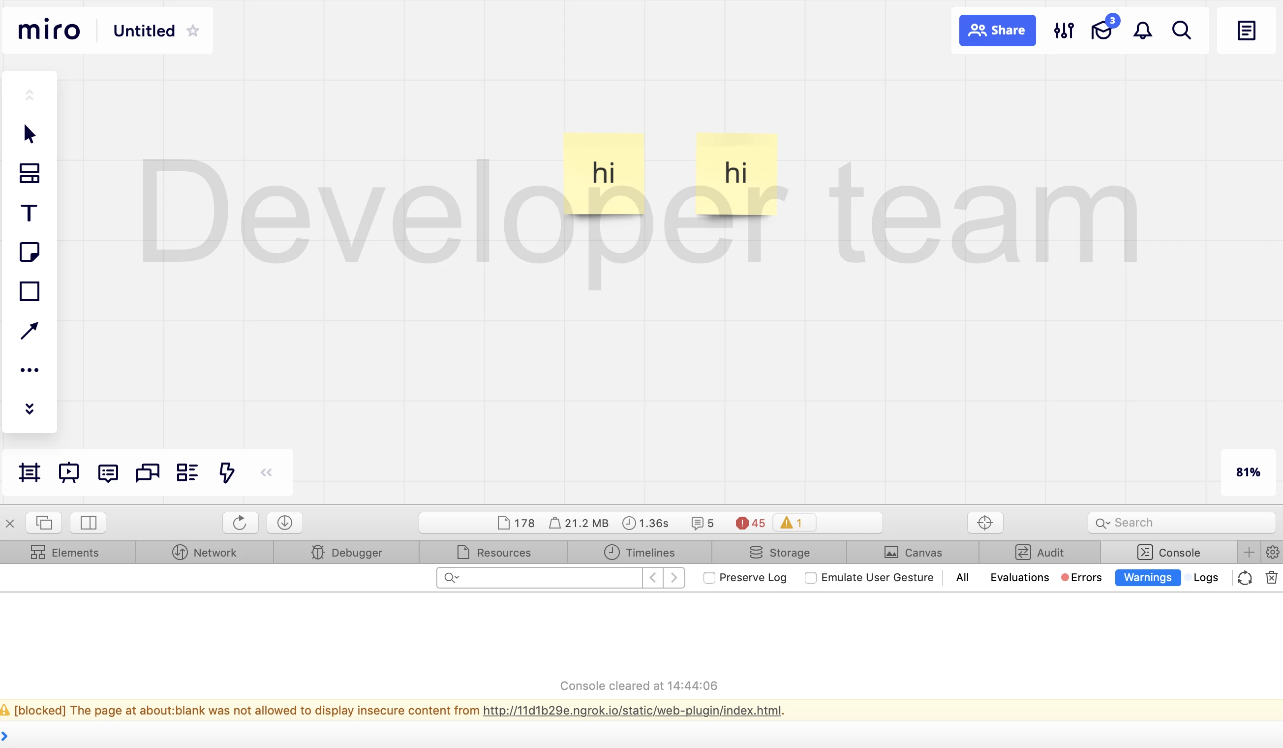
Task: Enable Emulate User Gesture checkbox
Action: tap(811, 577)
